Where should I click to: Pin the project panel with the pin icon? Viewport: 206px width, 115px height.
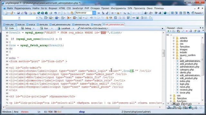[x=200, y=28]
